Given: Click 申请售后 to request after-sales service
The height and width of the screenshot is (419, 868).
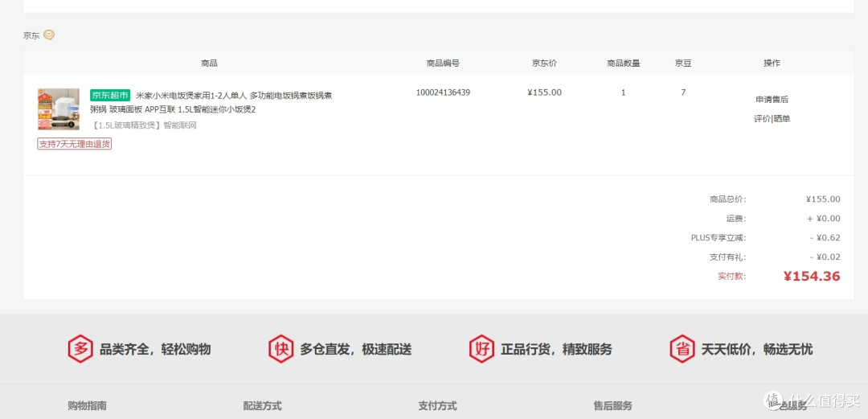Looking at the screenshot, I should [x=772, y=99].
